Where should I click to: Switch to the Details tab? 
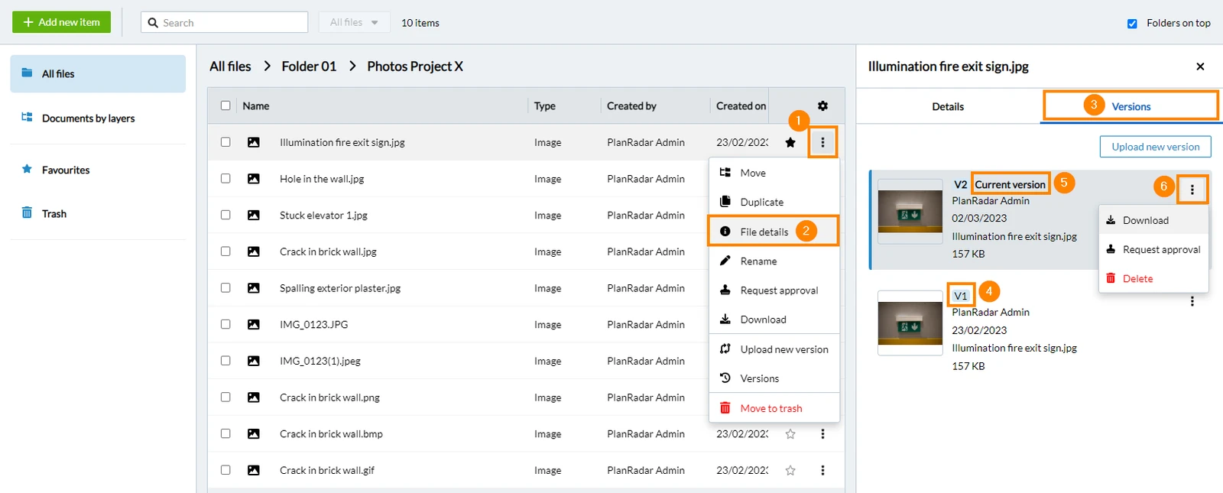pyautogui.click(x=948, y=106)
